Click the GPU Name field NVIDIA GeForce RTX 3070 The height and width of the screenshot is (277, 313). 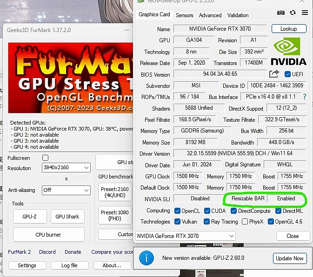tap(220, 29)
